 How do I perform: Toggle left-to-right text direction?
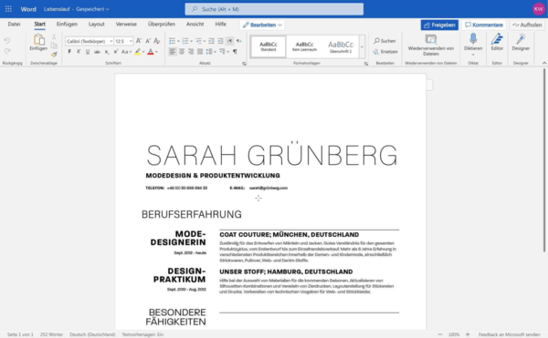tap(229, 41)
